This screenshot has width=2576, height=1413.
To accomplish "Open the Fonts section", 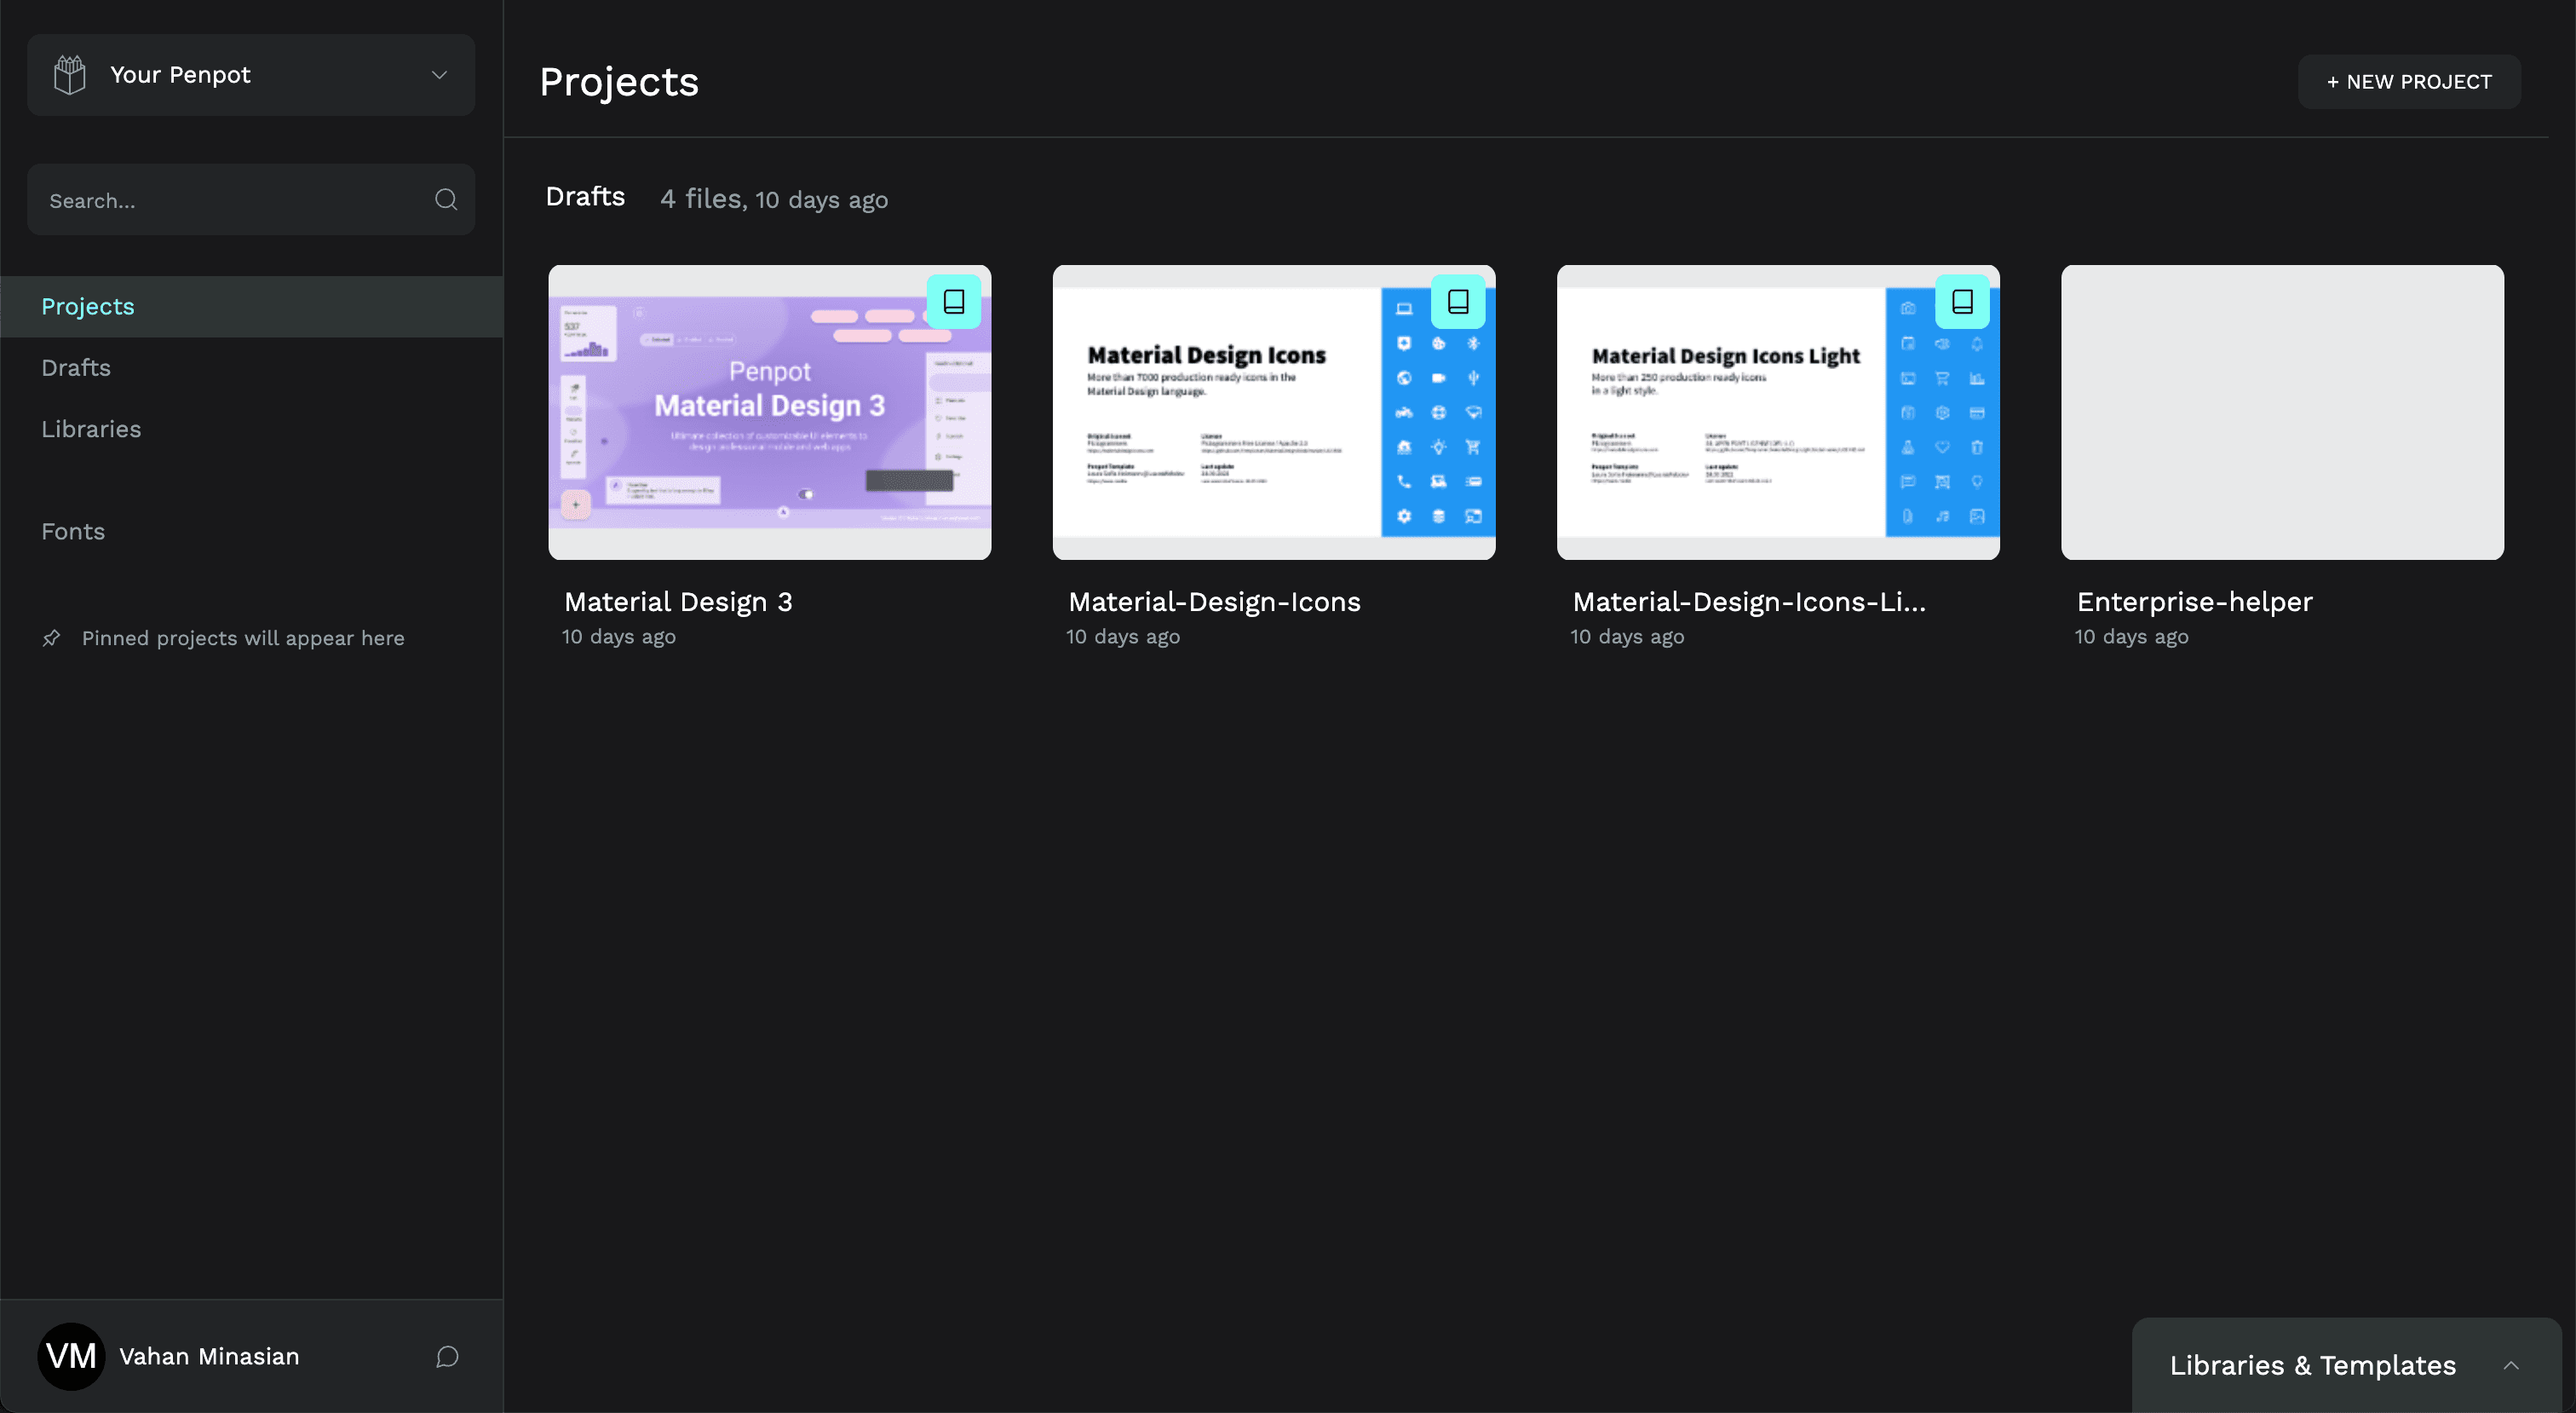I will pos(73,532).
